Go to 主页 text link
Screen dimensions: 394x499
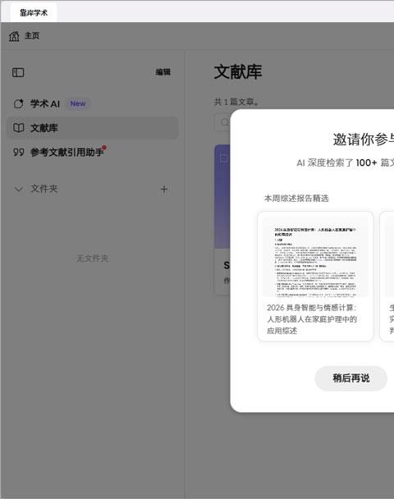(32, 35)
